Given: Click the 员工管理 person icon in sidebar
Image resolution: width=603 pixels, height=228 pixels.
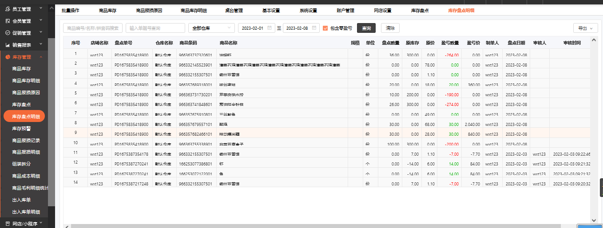Looking at the screenshot, I should point(8,8).
